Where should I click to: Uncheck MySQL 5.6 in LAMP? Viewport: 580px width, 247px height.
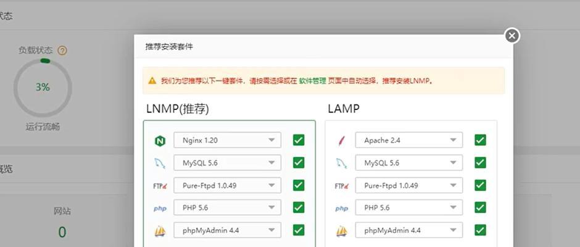click(480, 162)
